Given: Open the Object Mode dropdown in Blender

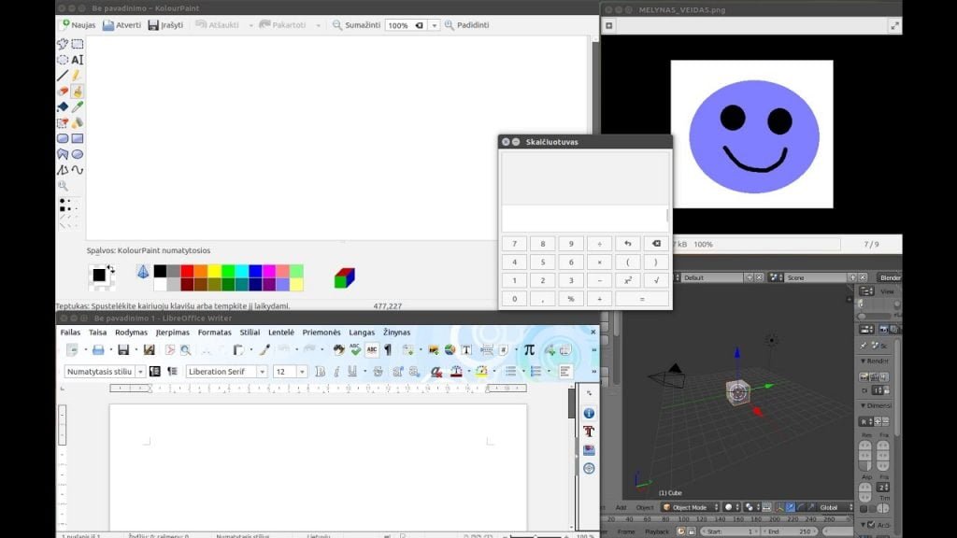Looking at the screenshot, I should click(690, 507).
